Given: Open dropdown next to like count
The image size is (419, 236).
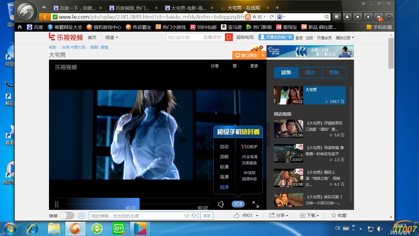Looking at the screenshot, I should click(x=257, y=216).
